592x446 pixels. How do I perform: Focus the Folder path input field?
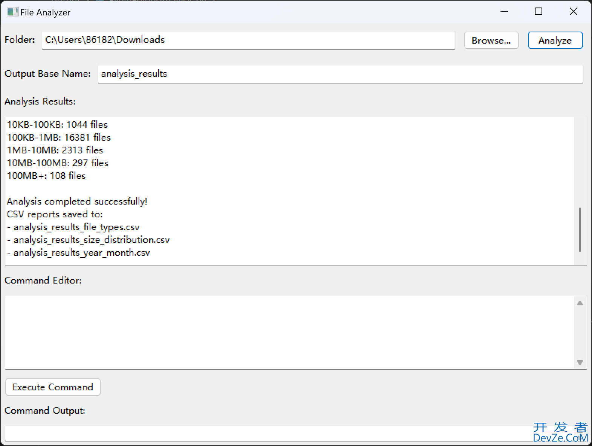pyautogui.click(x=248, y=40)
